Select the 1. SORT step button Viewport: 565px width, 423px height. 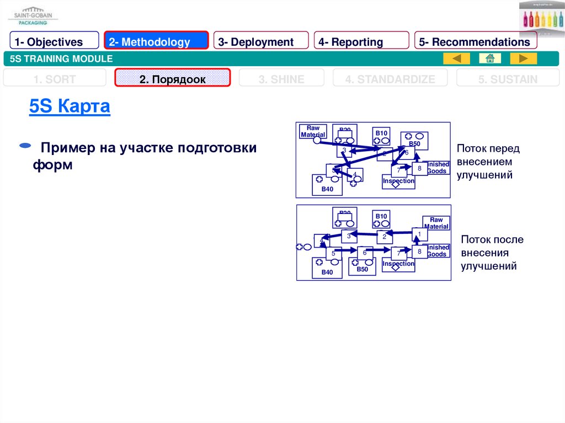[54, 79]
